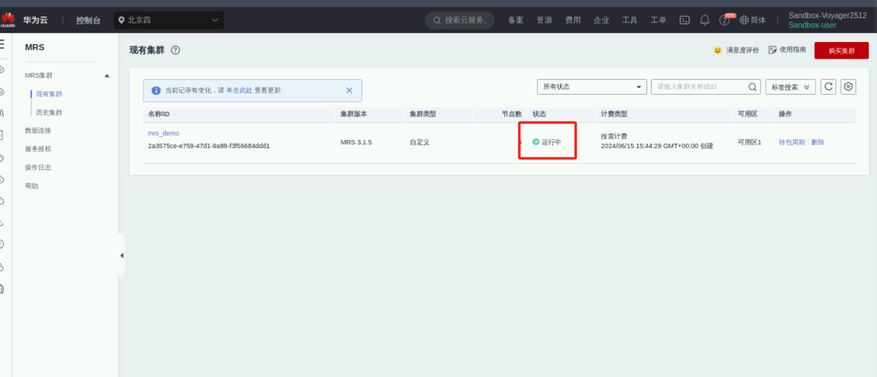
Task: Refresh the cluster list
Action: (x=828, y=87)
